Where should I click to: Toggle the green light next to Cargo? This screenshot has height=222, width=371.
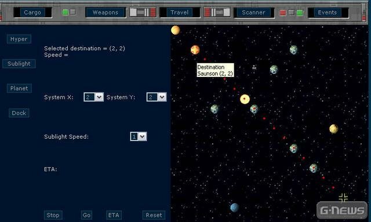[x=66, y=12]
